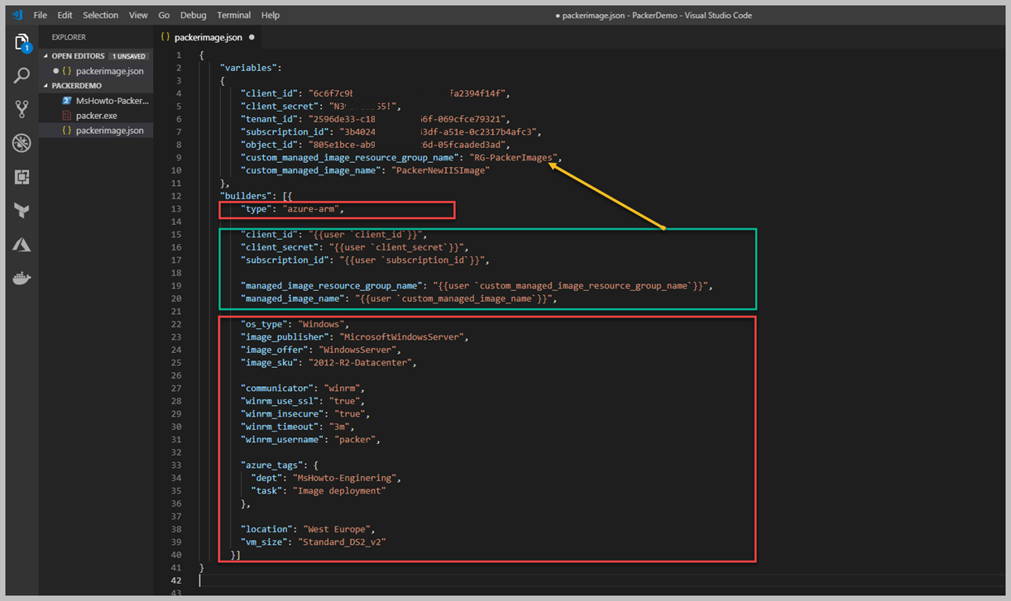This screenshot has height=601, width=1011.
Task: Open the Source Control view icon
Action: pos(22,109)
